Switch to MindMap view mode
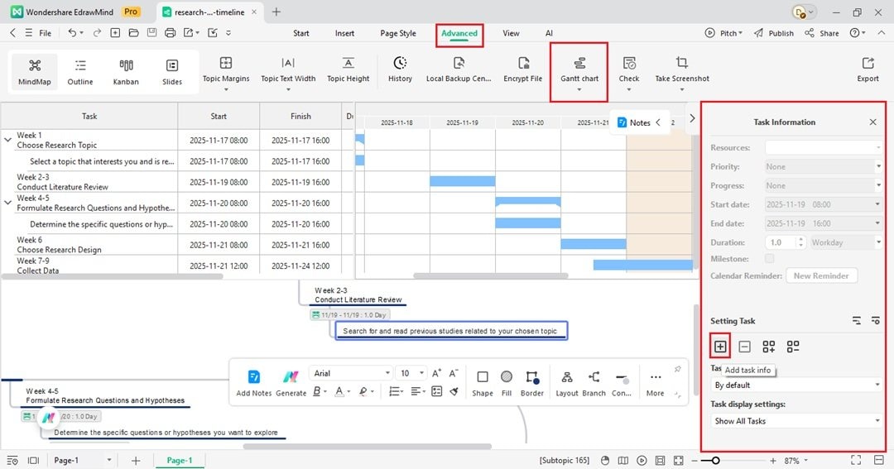894x469 pixels. 34,72
